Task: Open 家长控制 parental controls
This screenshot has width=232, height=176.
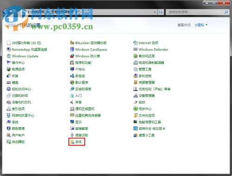Action: click(142, 76)
